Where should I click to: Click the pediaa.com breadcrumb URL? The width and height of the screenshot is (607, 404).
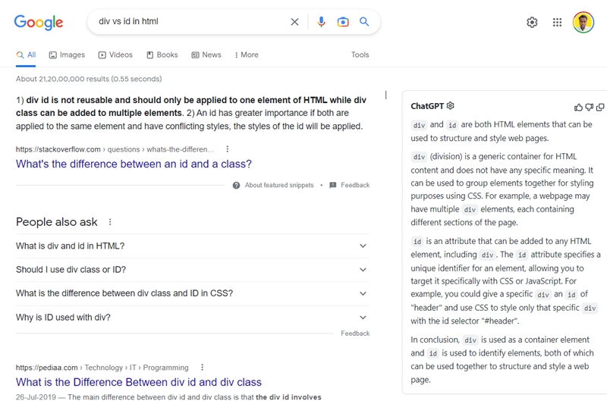[102, 368]
